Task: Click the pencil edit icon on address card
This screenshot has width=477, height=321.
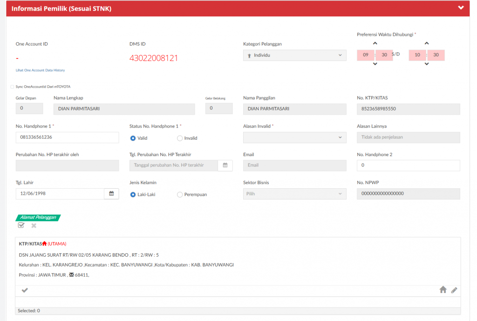Action: pyautogui.click(x=454, y=290)
